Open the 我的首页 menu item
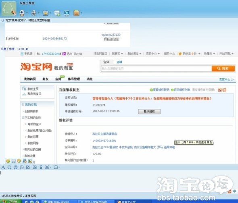The image size is (238, 203). pos(30,79)
